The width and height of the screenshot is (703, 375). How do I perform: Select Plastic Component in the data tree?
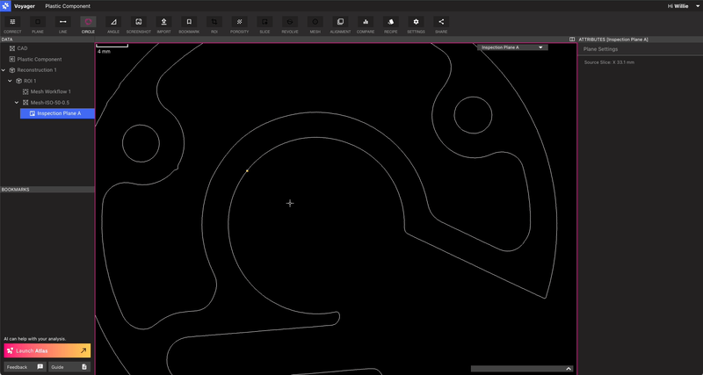click(x=40, y=59)
